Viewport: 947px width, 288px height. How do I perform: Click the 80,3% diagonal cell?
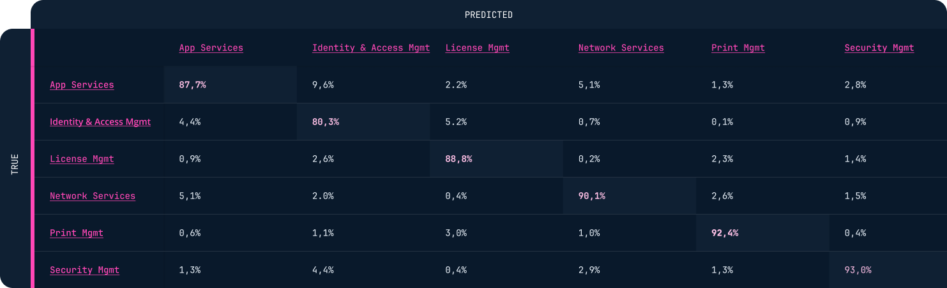click(x=363, y=122)
